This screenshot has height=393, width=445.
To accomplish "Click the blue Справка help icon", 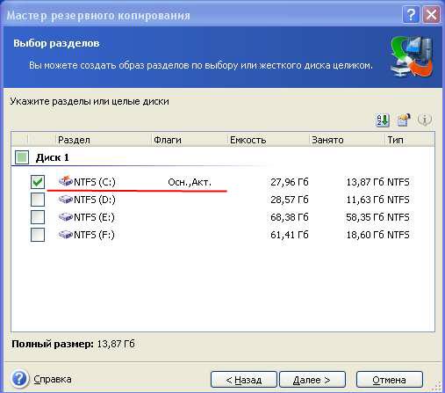I will point(19,379).
